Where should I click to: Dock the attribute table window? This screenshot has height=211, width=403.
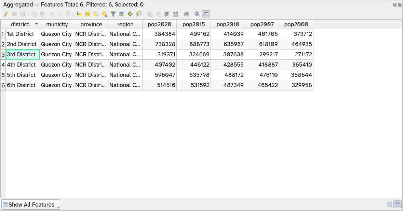click(205, 14)
